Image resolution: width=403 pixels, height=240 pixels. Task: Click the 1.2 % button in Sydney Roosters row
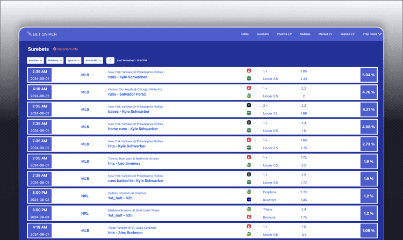pyautogui.click(x=369, y=196)
